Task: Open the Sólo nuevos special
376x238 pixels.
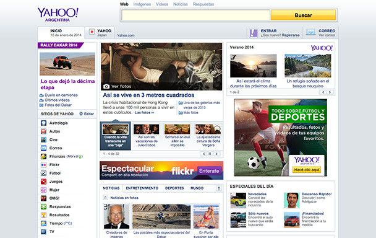Action: [x=258, y=213]
